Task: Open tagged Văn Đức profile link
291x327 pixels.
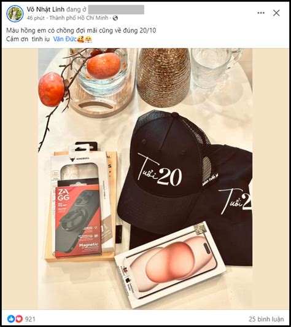Action: (x=65, y=39)
